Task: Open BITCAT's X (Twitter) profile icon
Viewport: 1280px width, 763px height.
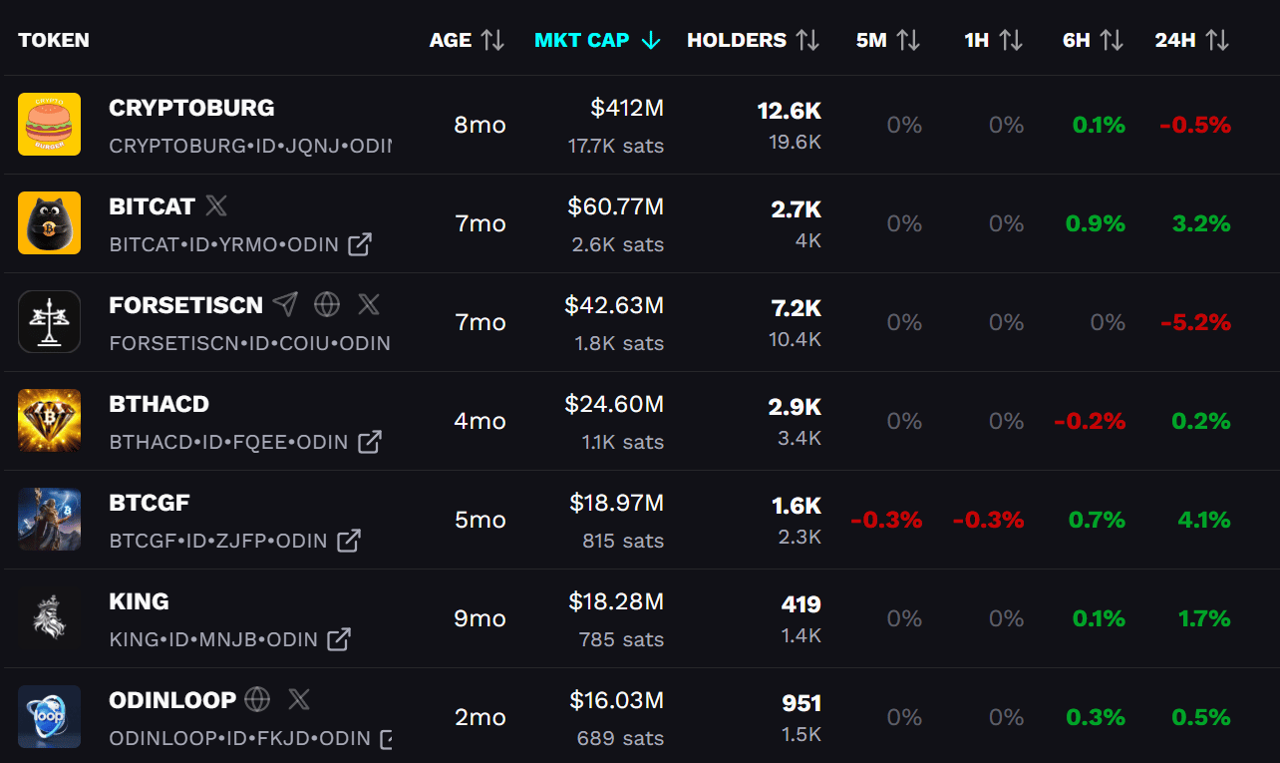Action: pos(216,206)
